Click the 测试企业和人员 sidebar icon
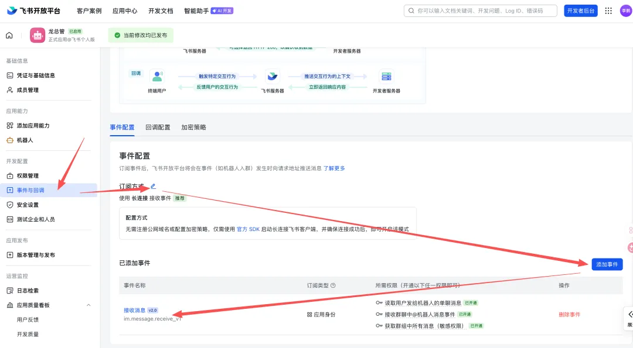633x348 pixels. 10,219
